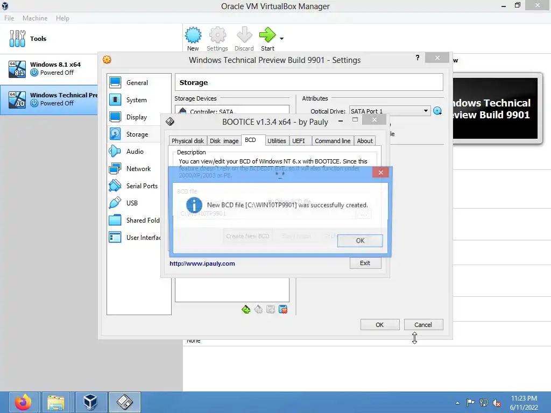Open File Explorer from the taskbar
This screenshot has height=413, width=551.
[56, 402]
